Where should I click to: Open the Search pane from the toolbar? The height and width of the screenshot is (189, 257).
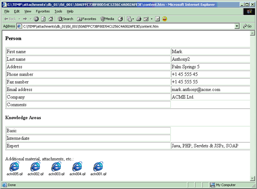tap(66, 19)
